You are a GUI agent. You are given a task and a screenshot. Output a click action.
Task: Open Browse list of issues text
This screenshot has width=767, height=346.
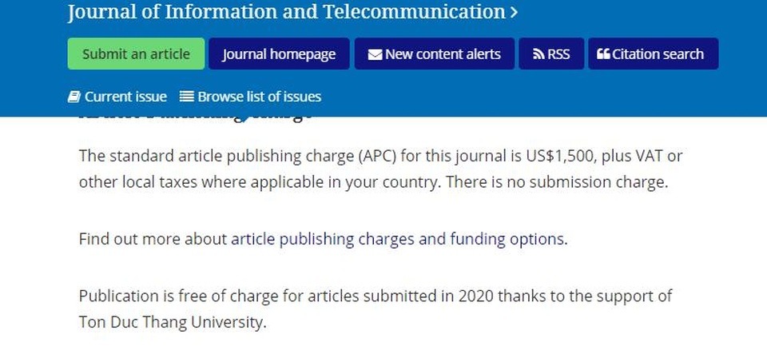(259, 97)
